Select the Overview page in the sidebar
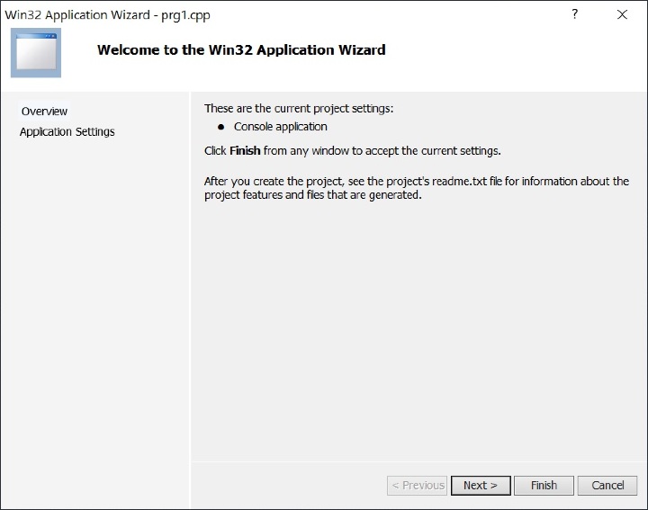The height and width of the screenshot is (510, 648). [x=45, y=112]
